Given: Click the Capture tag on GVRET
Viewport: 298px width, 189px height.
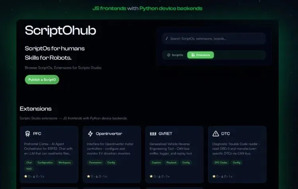Looking at the screenshot, I should pos(156,163).
